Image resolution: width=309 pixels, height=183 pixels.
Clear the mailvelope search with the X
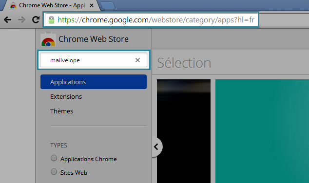(137, 60)
